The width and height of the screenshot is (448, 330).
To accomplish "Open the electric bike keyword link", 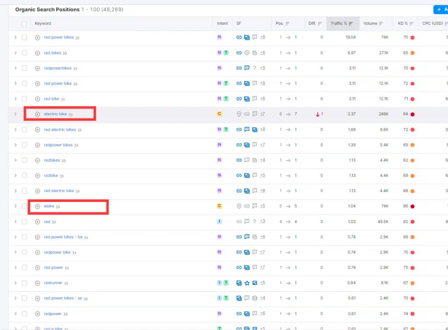I will click(x=55, y=114).
